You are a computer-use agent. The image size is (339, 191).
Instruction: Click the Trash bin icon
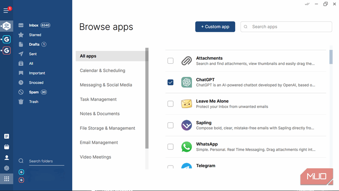21,101
